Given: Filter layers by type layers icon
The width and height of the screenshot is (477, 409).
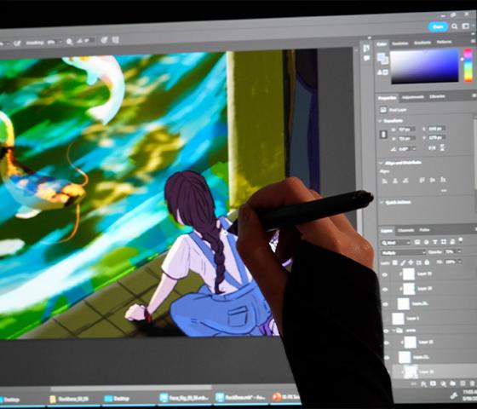Looking at the screenshot, I should [x=435, y=242].
